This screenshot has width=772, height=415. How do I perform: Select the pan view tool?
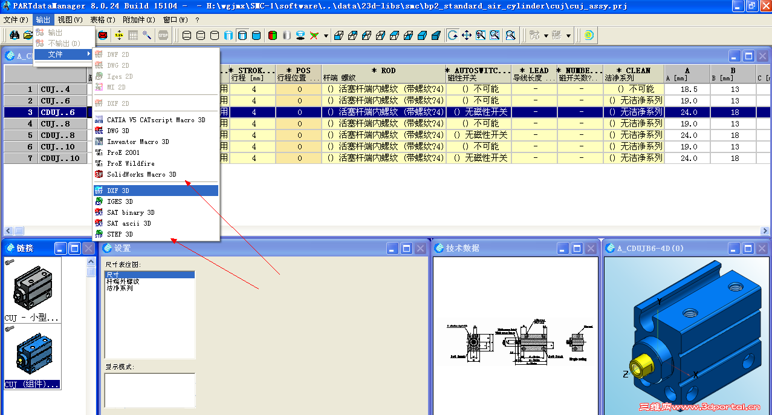click(x=467, y=35)
